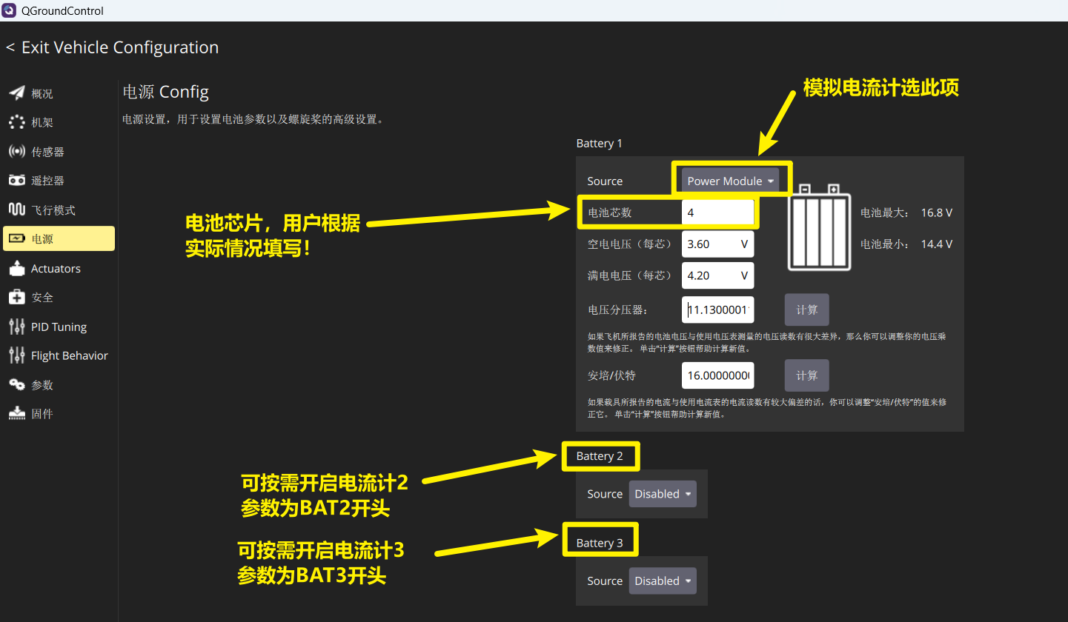
Task: Click the 机架 airframe icon
Action: point(17,122)
